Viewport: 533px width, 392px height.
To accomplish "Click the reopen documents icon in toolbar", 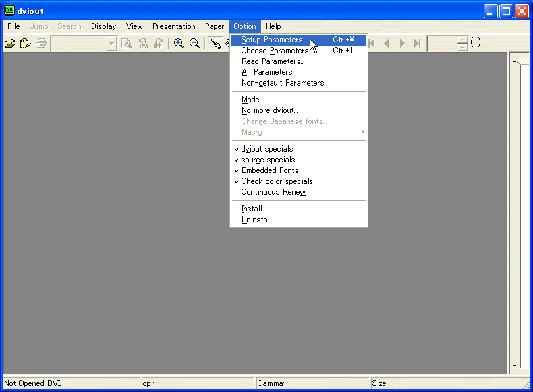I will 25,44.
